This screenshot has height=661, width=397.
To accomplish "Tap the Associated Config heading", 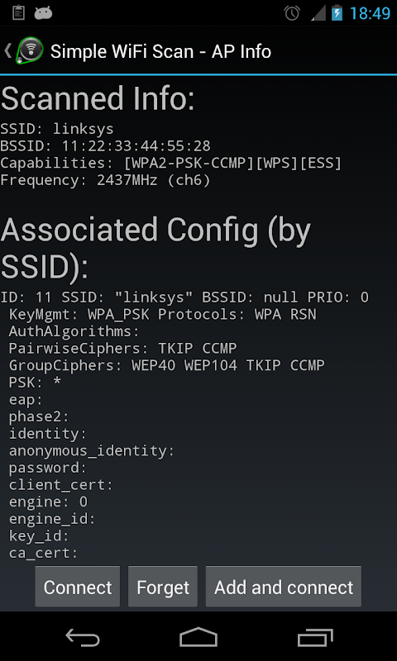I will 155,249.
